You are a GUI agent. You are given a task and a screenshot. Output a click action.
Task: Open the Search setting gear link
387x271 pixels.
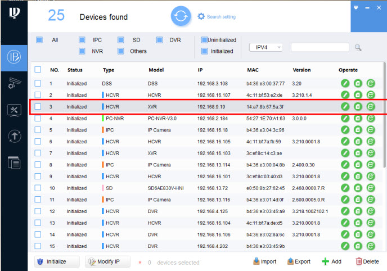(217, 16)
